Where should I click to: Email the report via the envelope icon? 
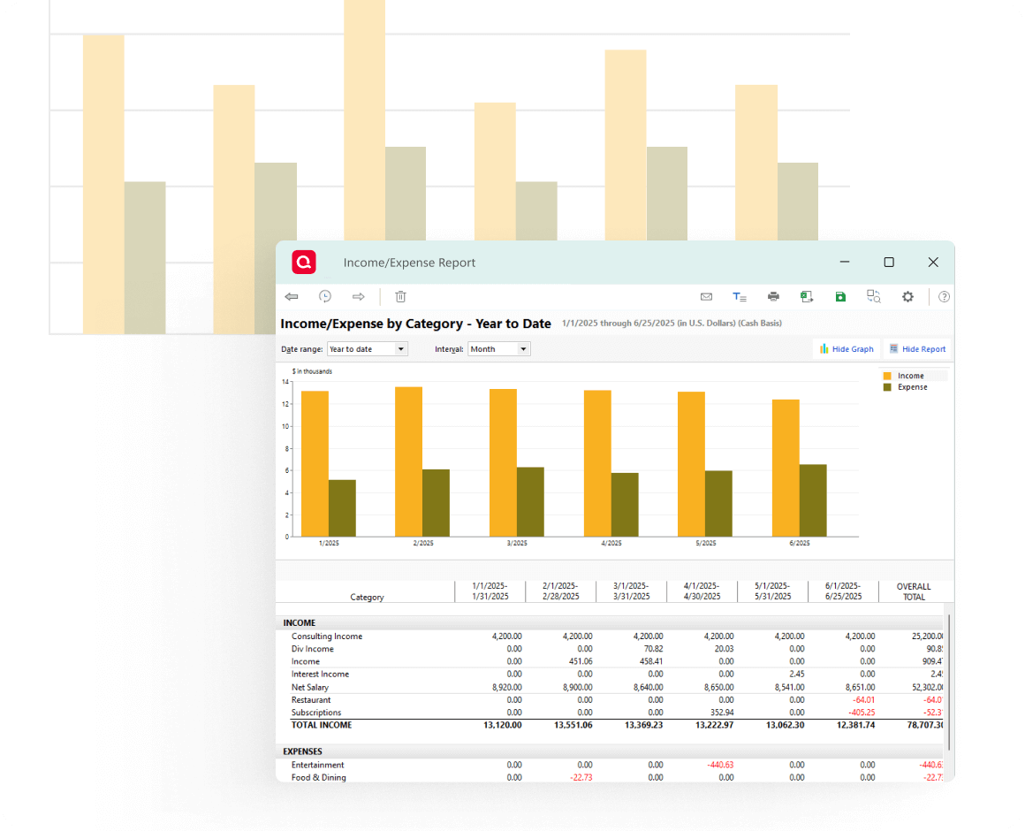(x=706, y=296)
